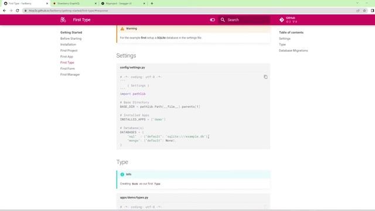Open Installation page in sidebar
Screen dimensions: 375x211
[x=68, y=45]
